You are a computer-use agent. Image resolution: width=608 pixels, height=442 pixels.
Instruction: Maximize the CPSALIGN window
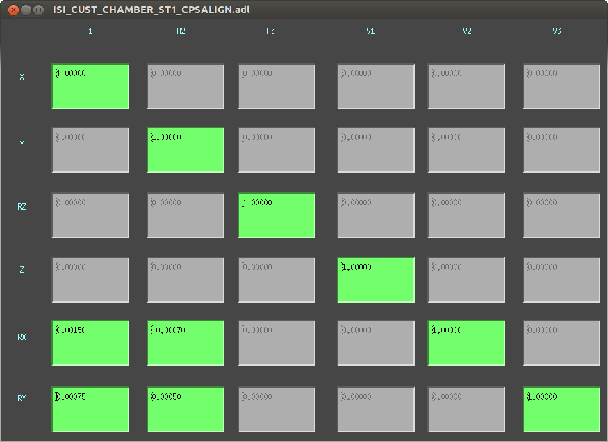pyautogui.click(x=39, y=10)
